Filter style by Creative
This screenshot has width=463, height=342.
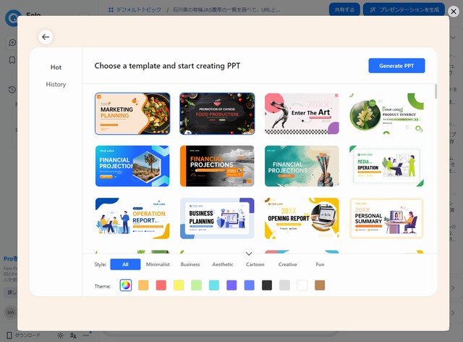[288, 264]
